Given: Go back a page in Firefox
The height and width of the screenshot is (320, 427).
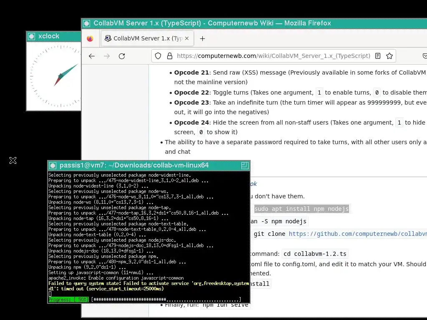Looking at the screenshot, I should [92, 56].
